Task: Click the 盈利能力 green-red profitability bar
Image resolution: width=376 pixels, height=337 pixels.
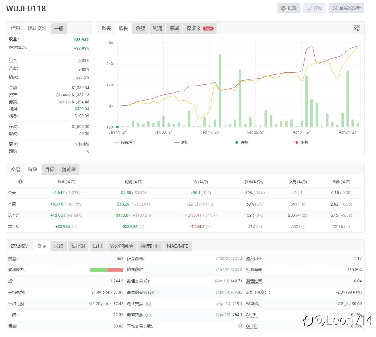Action: pyautogui.click(x=107, y=270)
